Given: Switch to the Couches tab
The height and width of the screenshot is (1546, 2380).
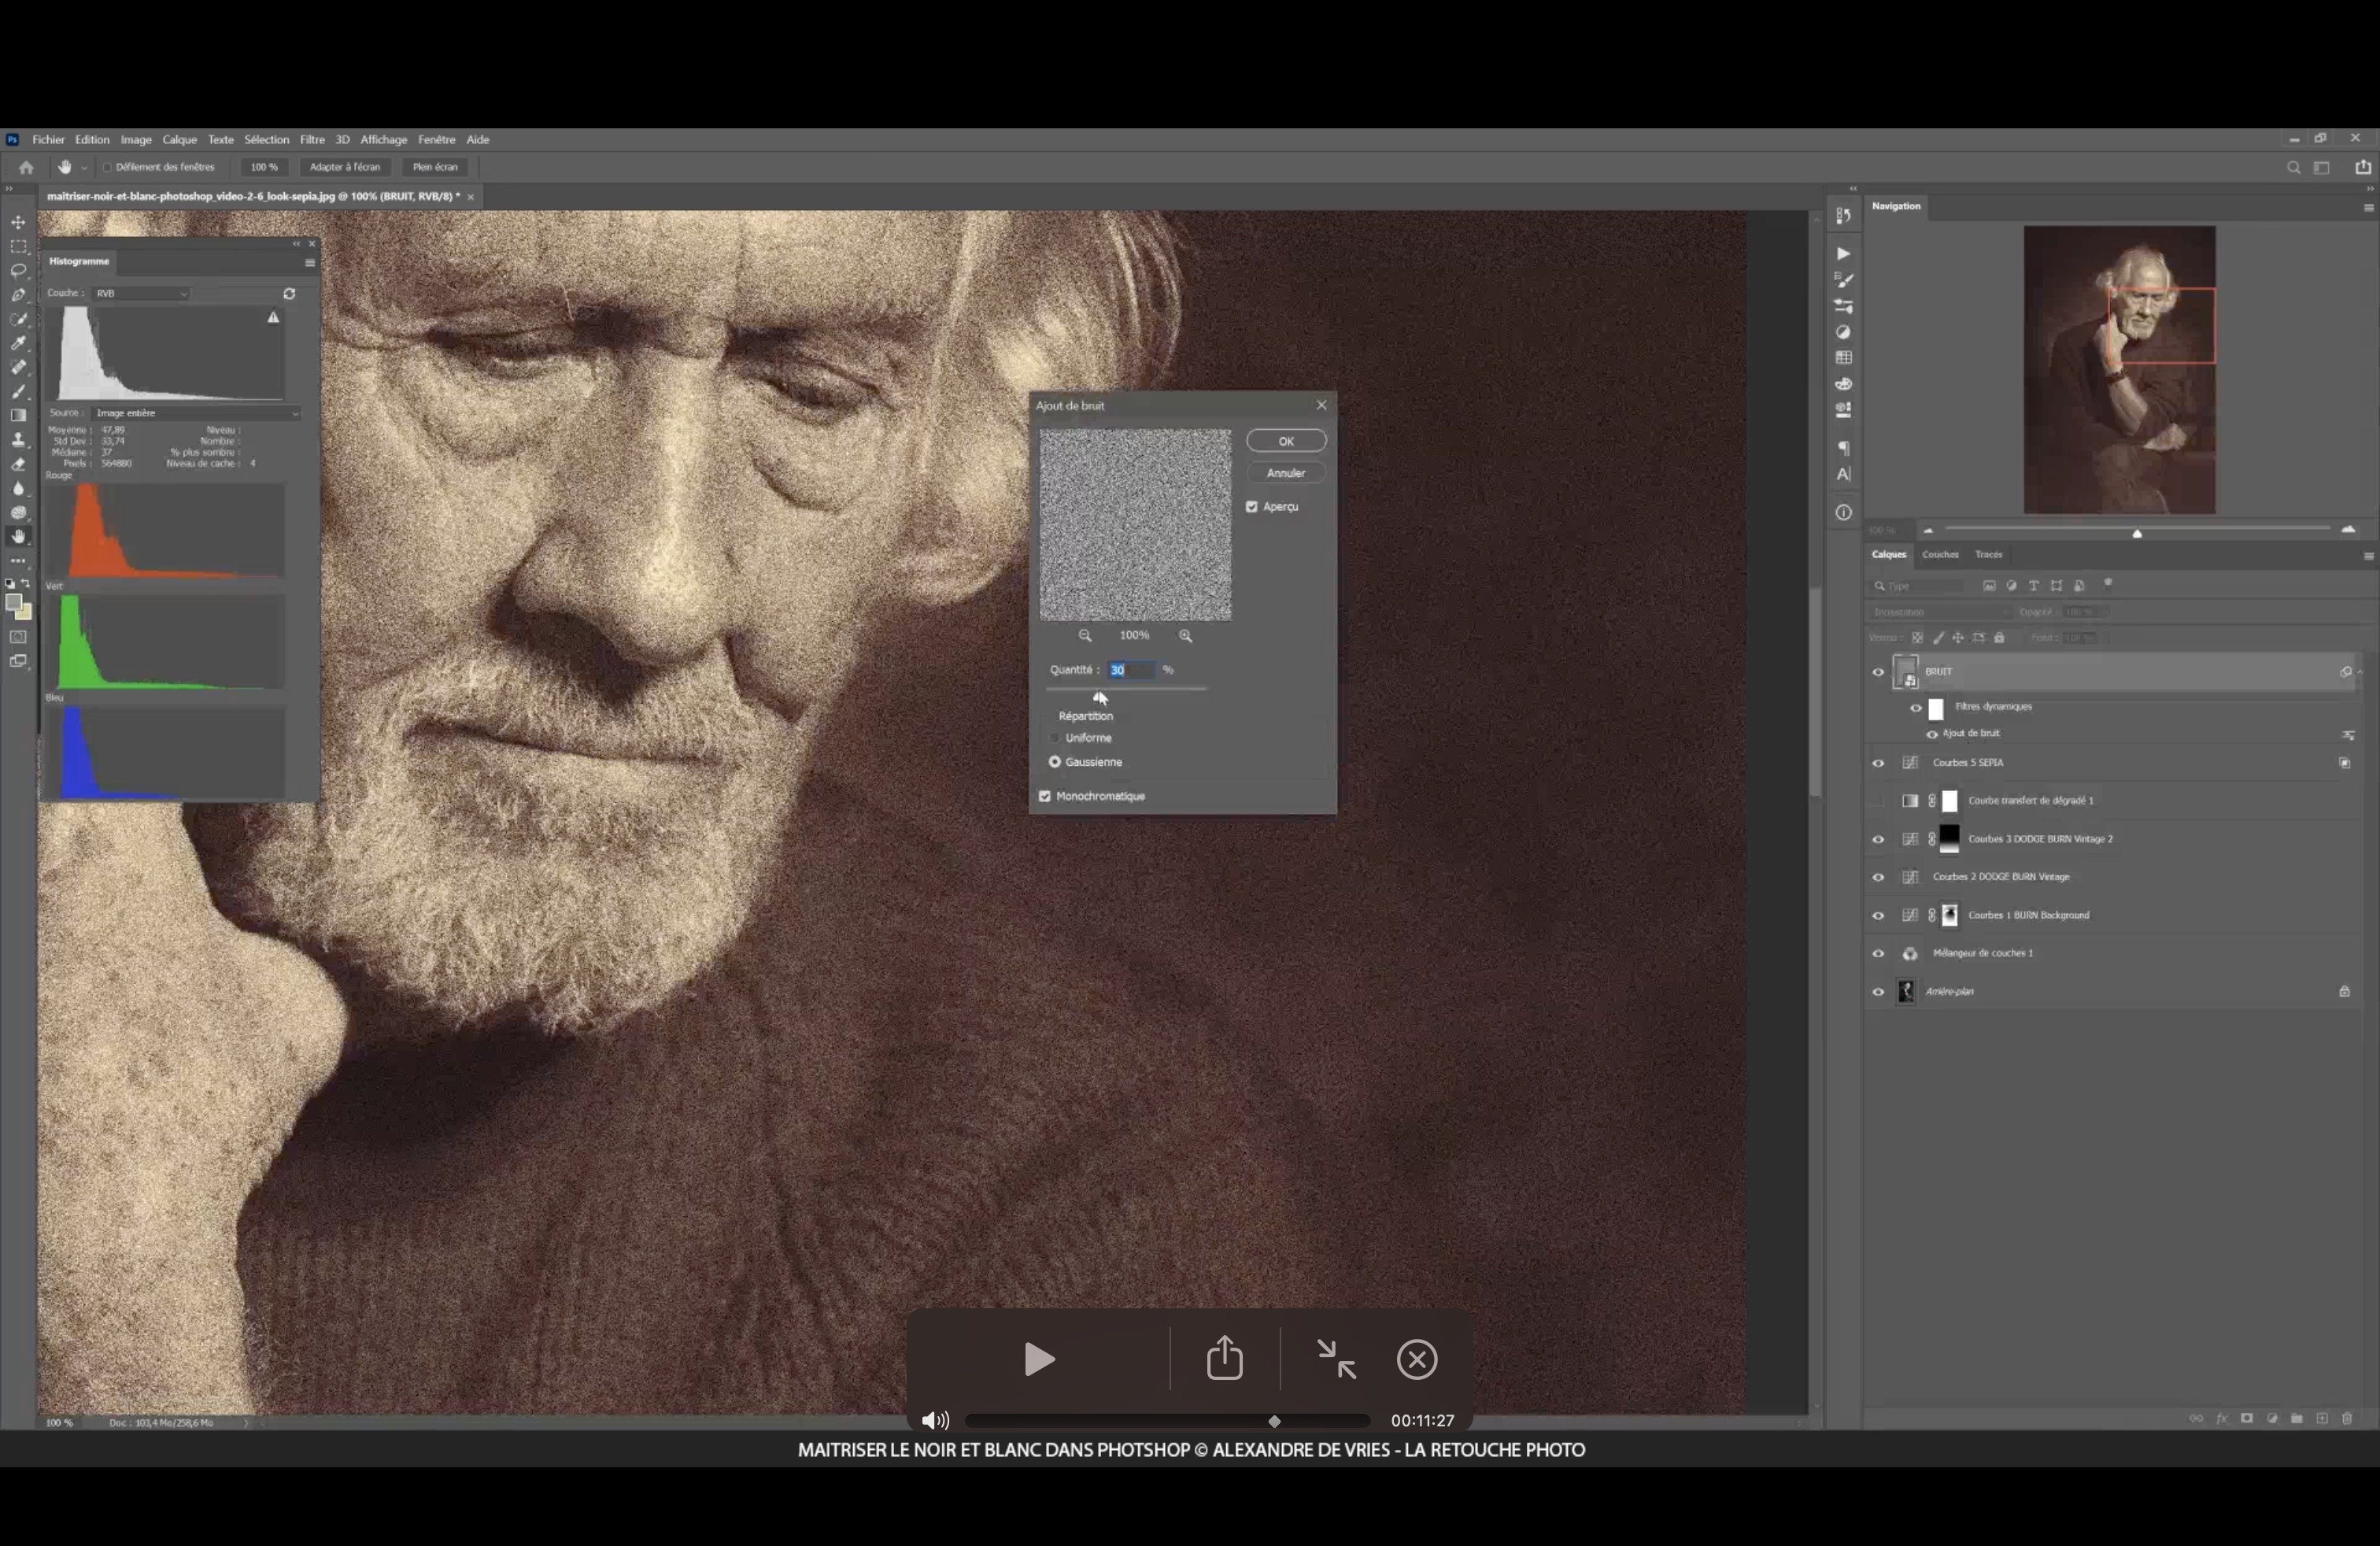Looking at the screenshot, I should 1939,555.
